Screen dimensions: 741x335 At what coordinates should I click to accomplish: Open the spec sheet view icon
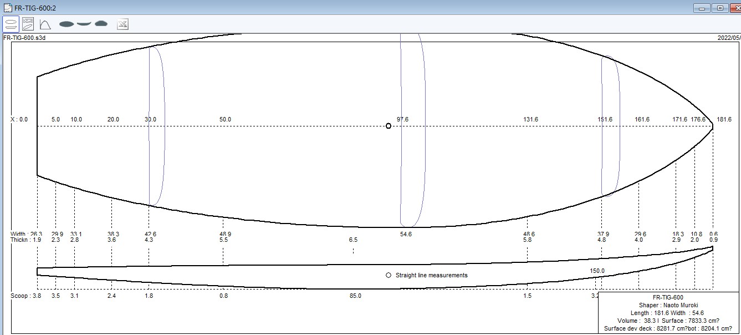[28, 24]
